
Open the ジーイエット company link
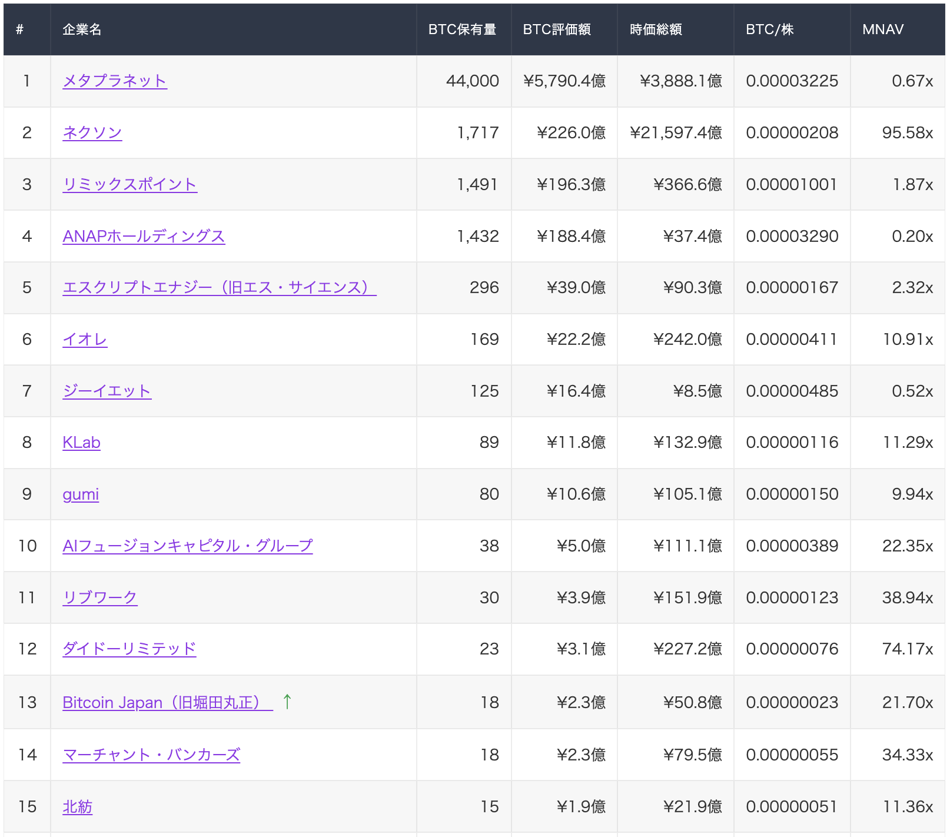click(x=107, y=391)
